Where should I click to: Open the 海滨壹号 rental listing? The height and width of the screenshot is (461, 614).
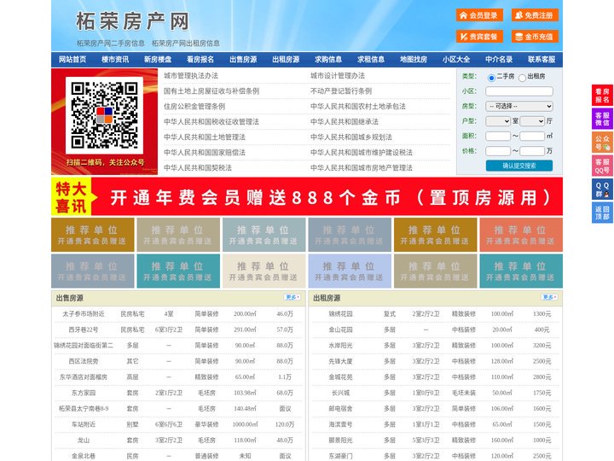click(x=340, y=424)
